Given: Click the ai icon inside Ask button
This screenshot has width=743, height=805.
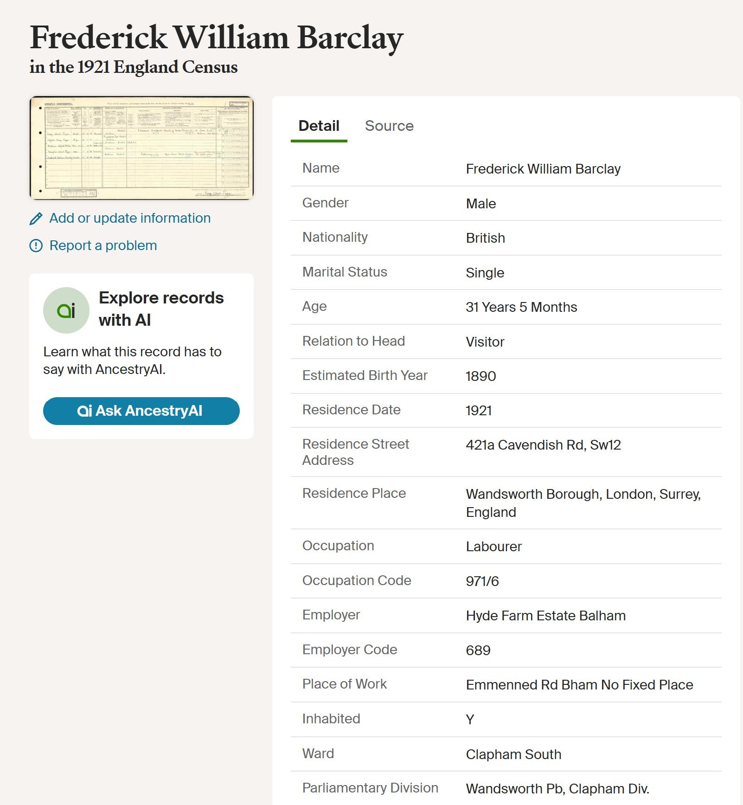Looking at the screenshot, I should pos(84,411).
